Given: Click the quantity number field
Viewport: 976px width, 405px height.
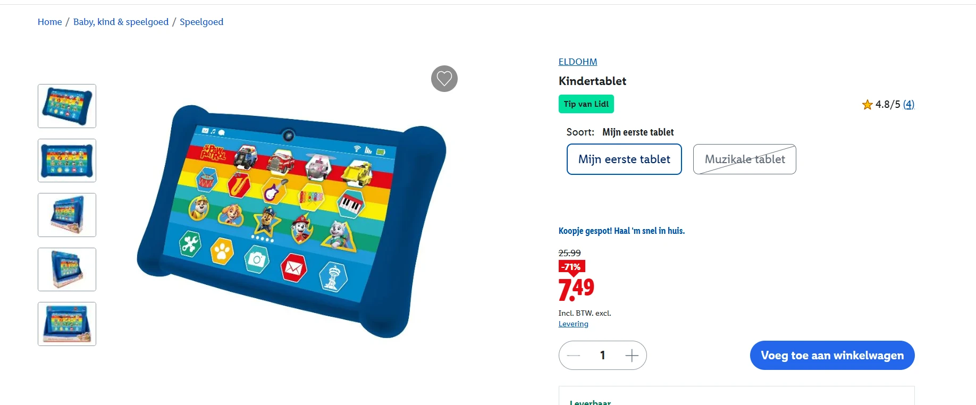Looking at the screenshot, I should pos(602,355).
